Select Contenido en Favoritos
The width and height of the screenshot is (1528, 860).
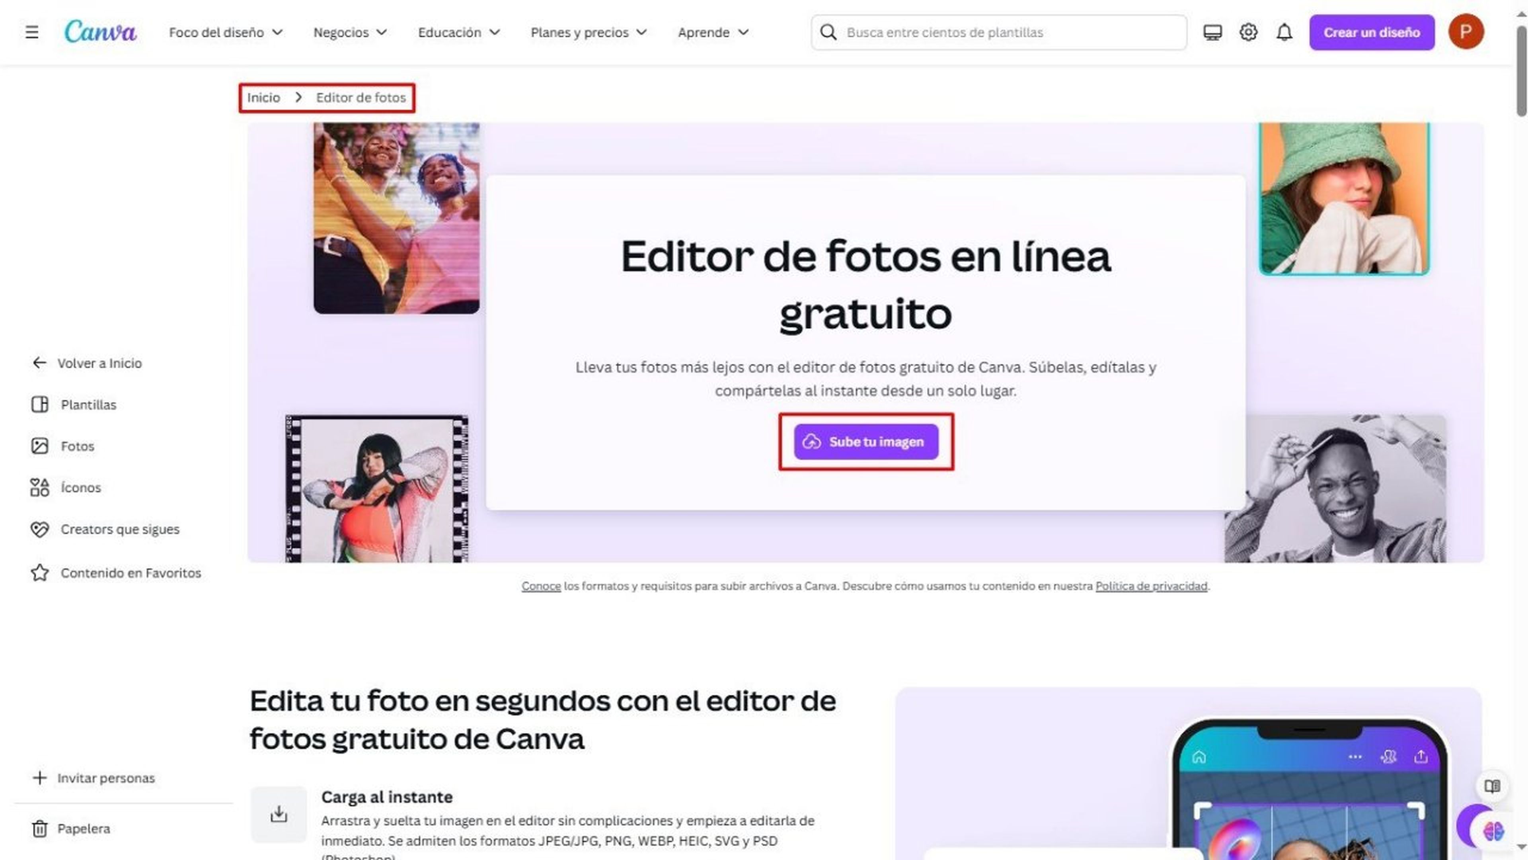(x=131, y=573)
